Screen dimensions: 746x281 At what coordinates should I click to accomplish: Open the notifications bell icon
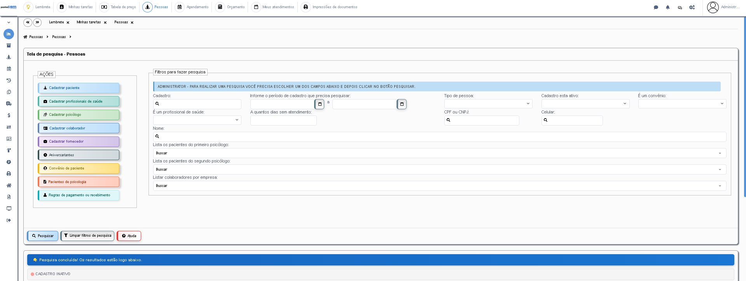coord(668,7)
